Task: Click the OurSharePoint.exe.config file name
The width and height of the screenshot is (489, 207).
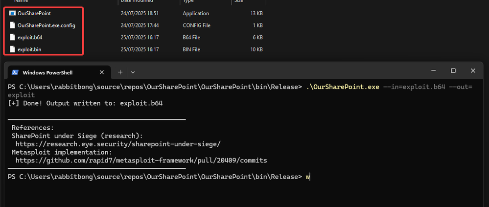Action: click(x=47, y=25)
